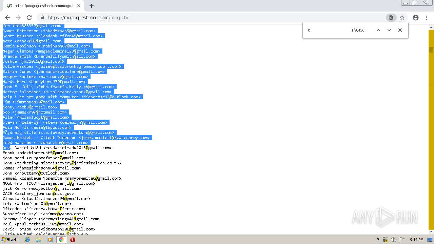Open the volume tray icon
This screenshot has width=434, height=244.
[x=394, y=240]
